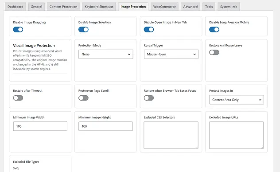The image size is (280, 172).
Task: View the System Info tab
Action: (229, 7)
